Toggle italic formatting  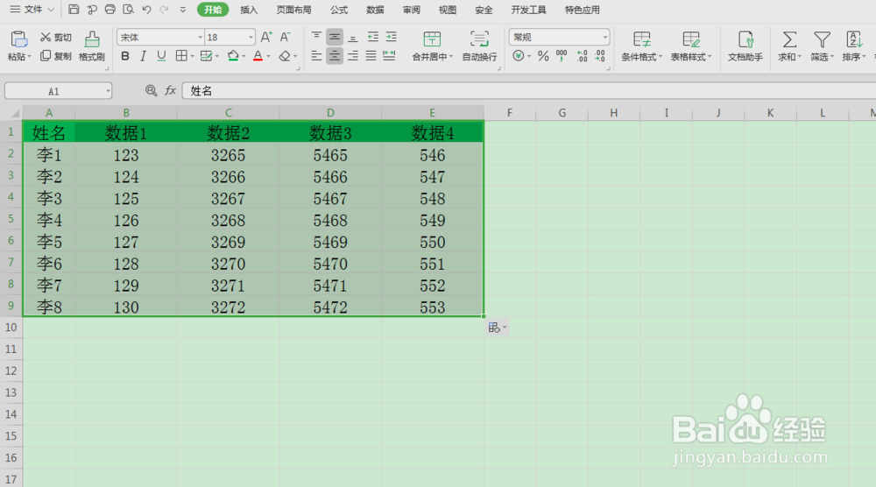143,56
